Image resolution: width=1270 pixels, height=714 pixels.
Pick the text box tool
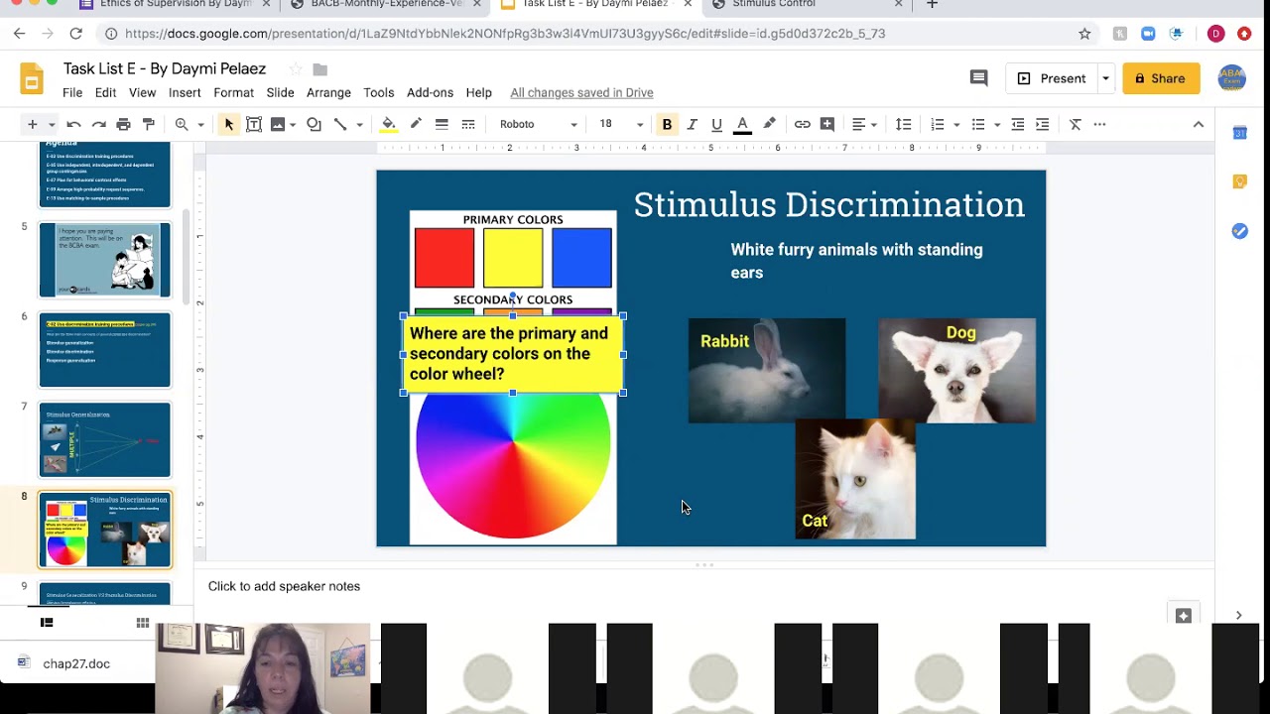pos(254,124)
